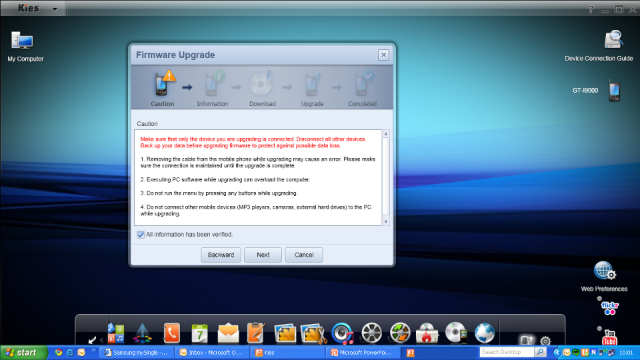Viewport: 640px width, 360px height.
Task: Switch to Microsoft PowerPoint taskbar item
Action: [364, 352]
